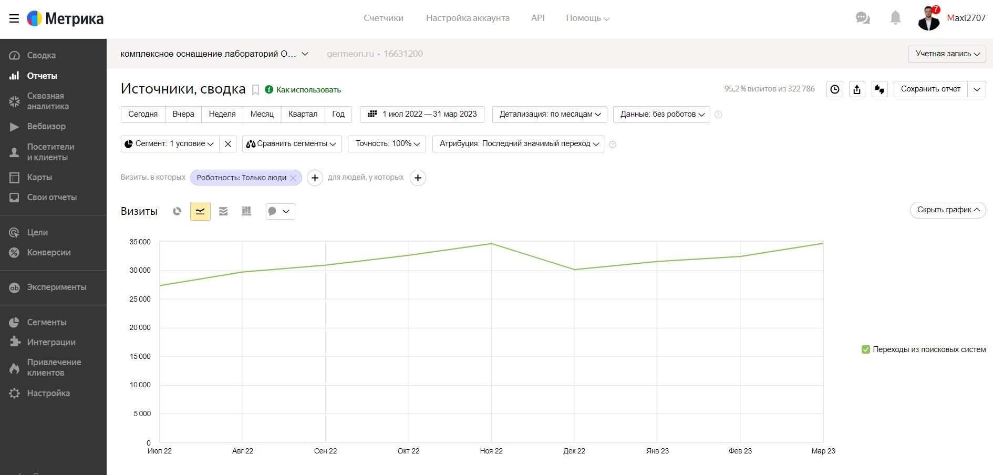This screenshot has width=993, height=475.
Task: Click the bookmark icon beside the report title
Action: 256,90
